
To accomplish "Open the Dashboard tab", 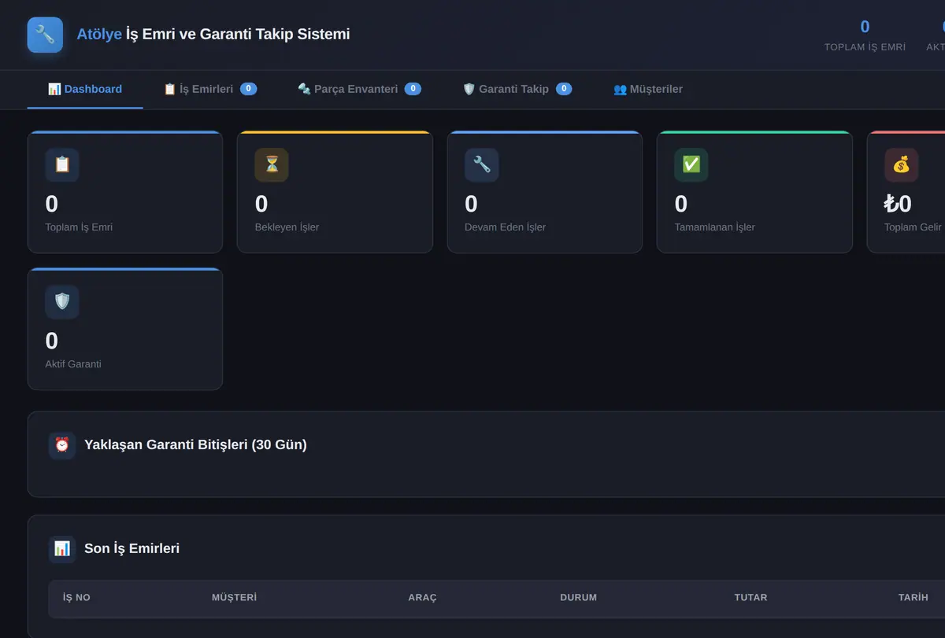I will [85, 90].
